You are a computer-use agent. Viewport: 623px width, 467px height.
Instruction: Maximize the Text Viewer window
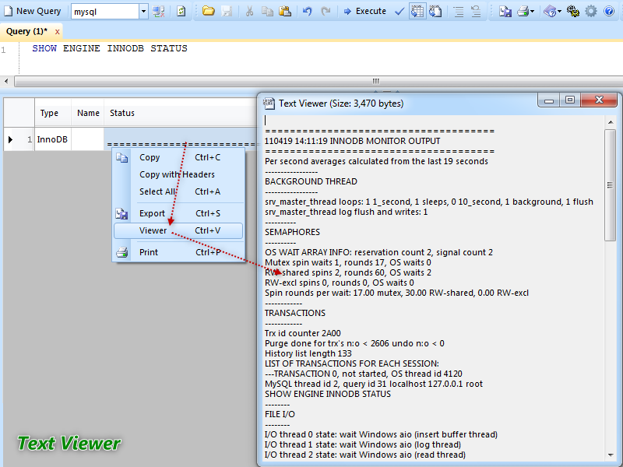pyautogui.click(x=570, y=100)
